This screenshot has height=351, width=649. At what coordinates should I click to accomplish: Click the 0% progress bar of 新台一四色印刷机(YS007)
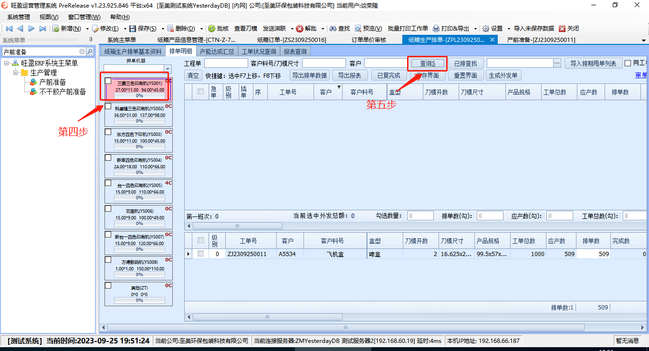tap(139, 249)
